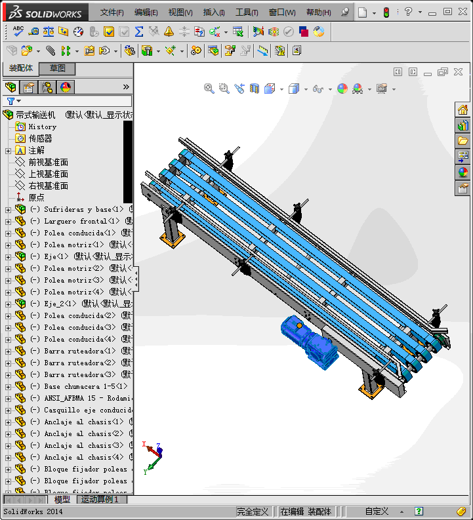
Task: Expand the 注解 annotations folder
Action: (8, 151)
